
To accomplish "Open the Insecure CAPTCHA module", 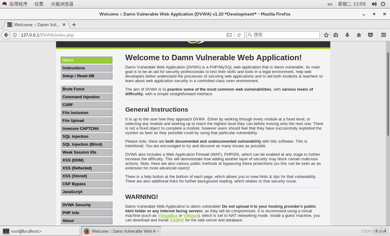I will click(87, 129).
